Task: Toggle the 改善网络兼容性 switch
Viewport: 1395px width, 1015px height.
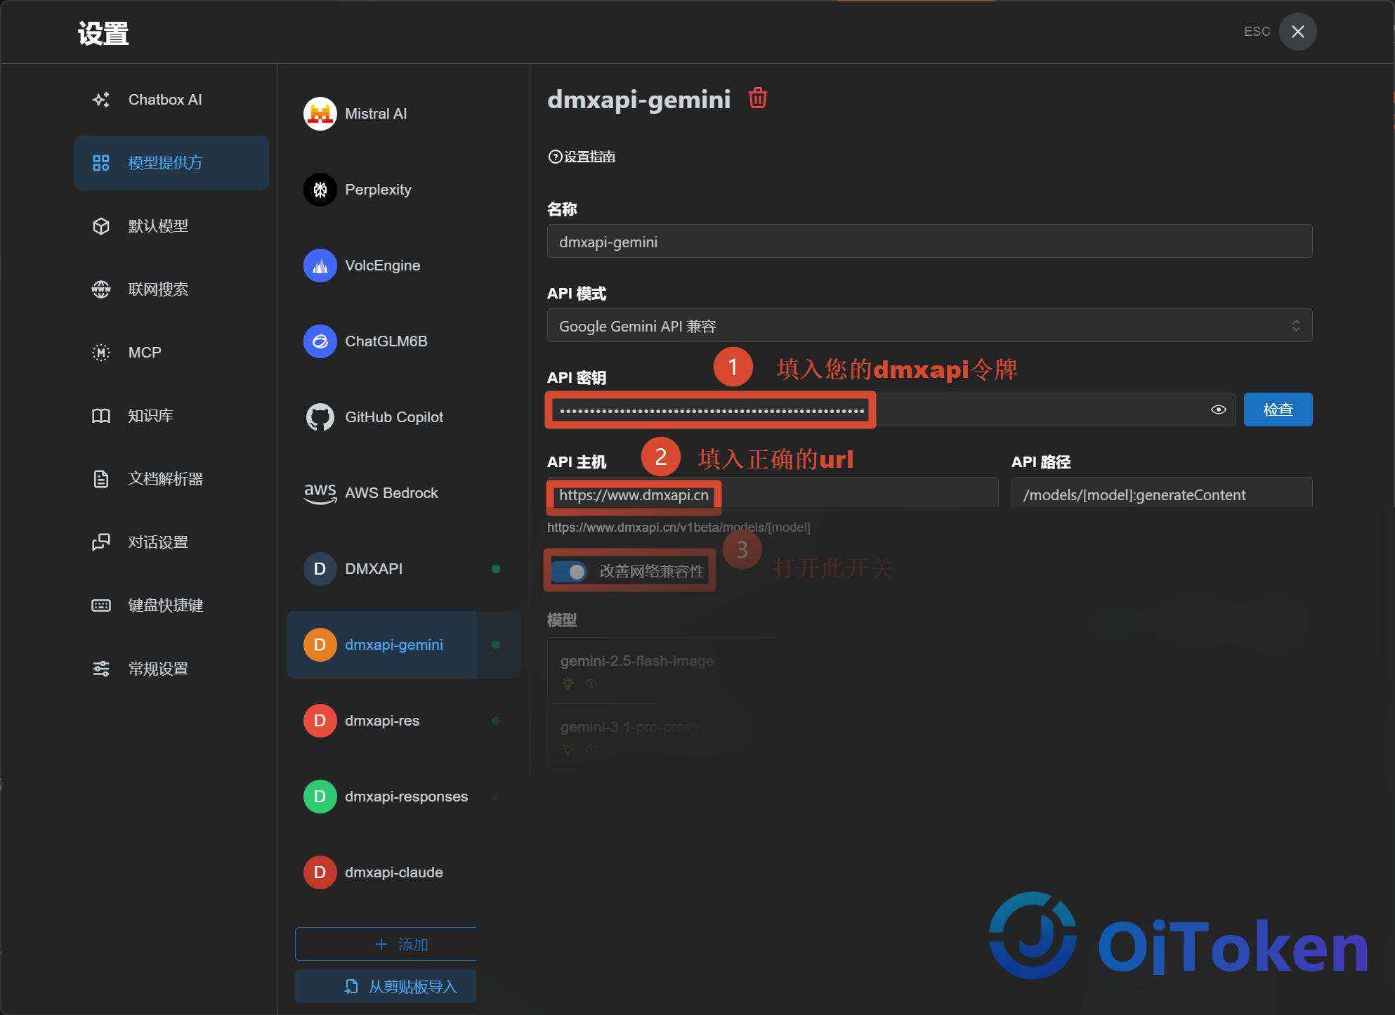Action: click(569, 571)
